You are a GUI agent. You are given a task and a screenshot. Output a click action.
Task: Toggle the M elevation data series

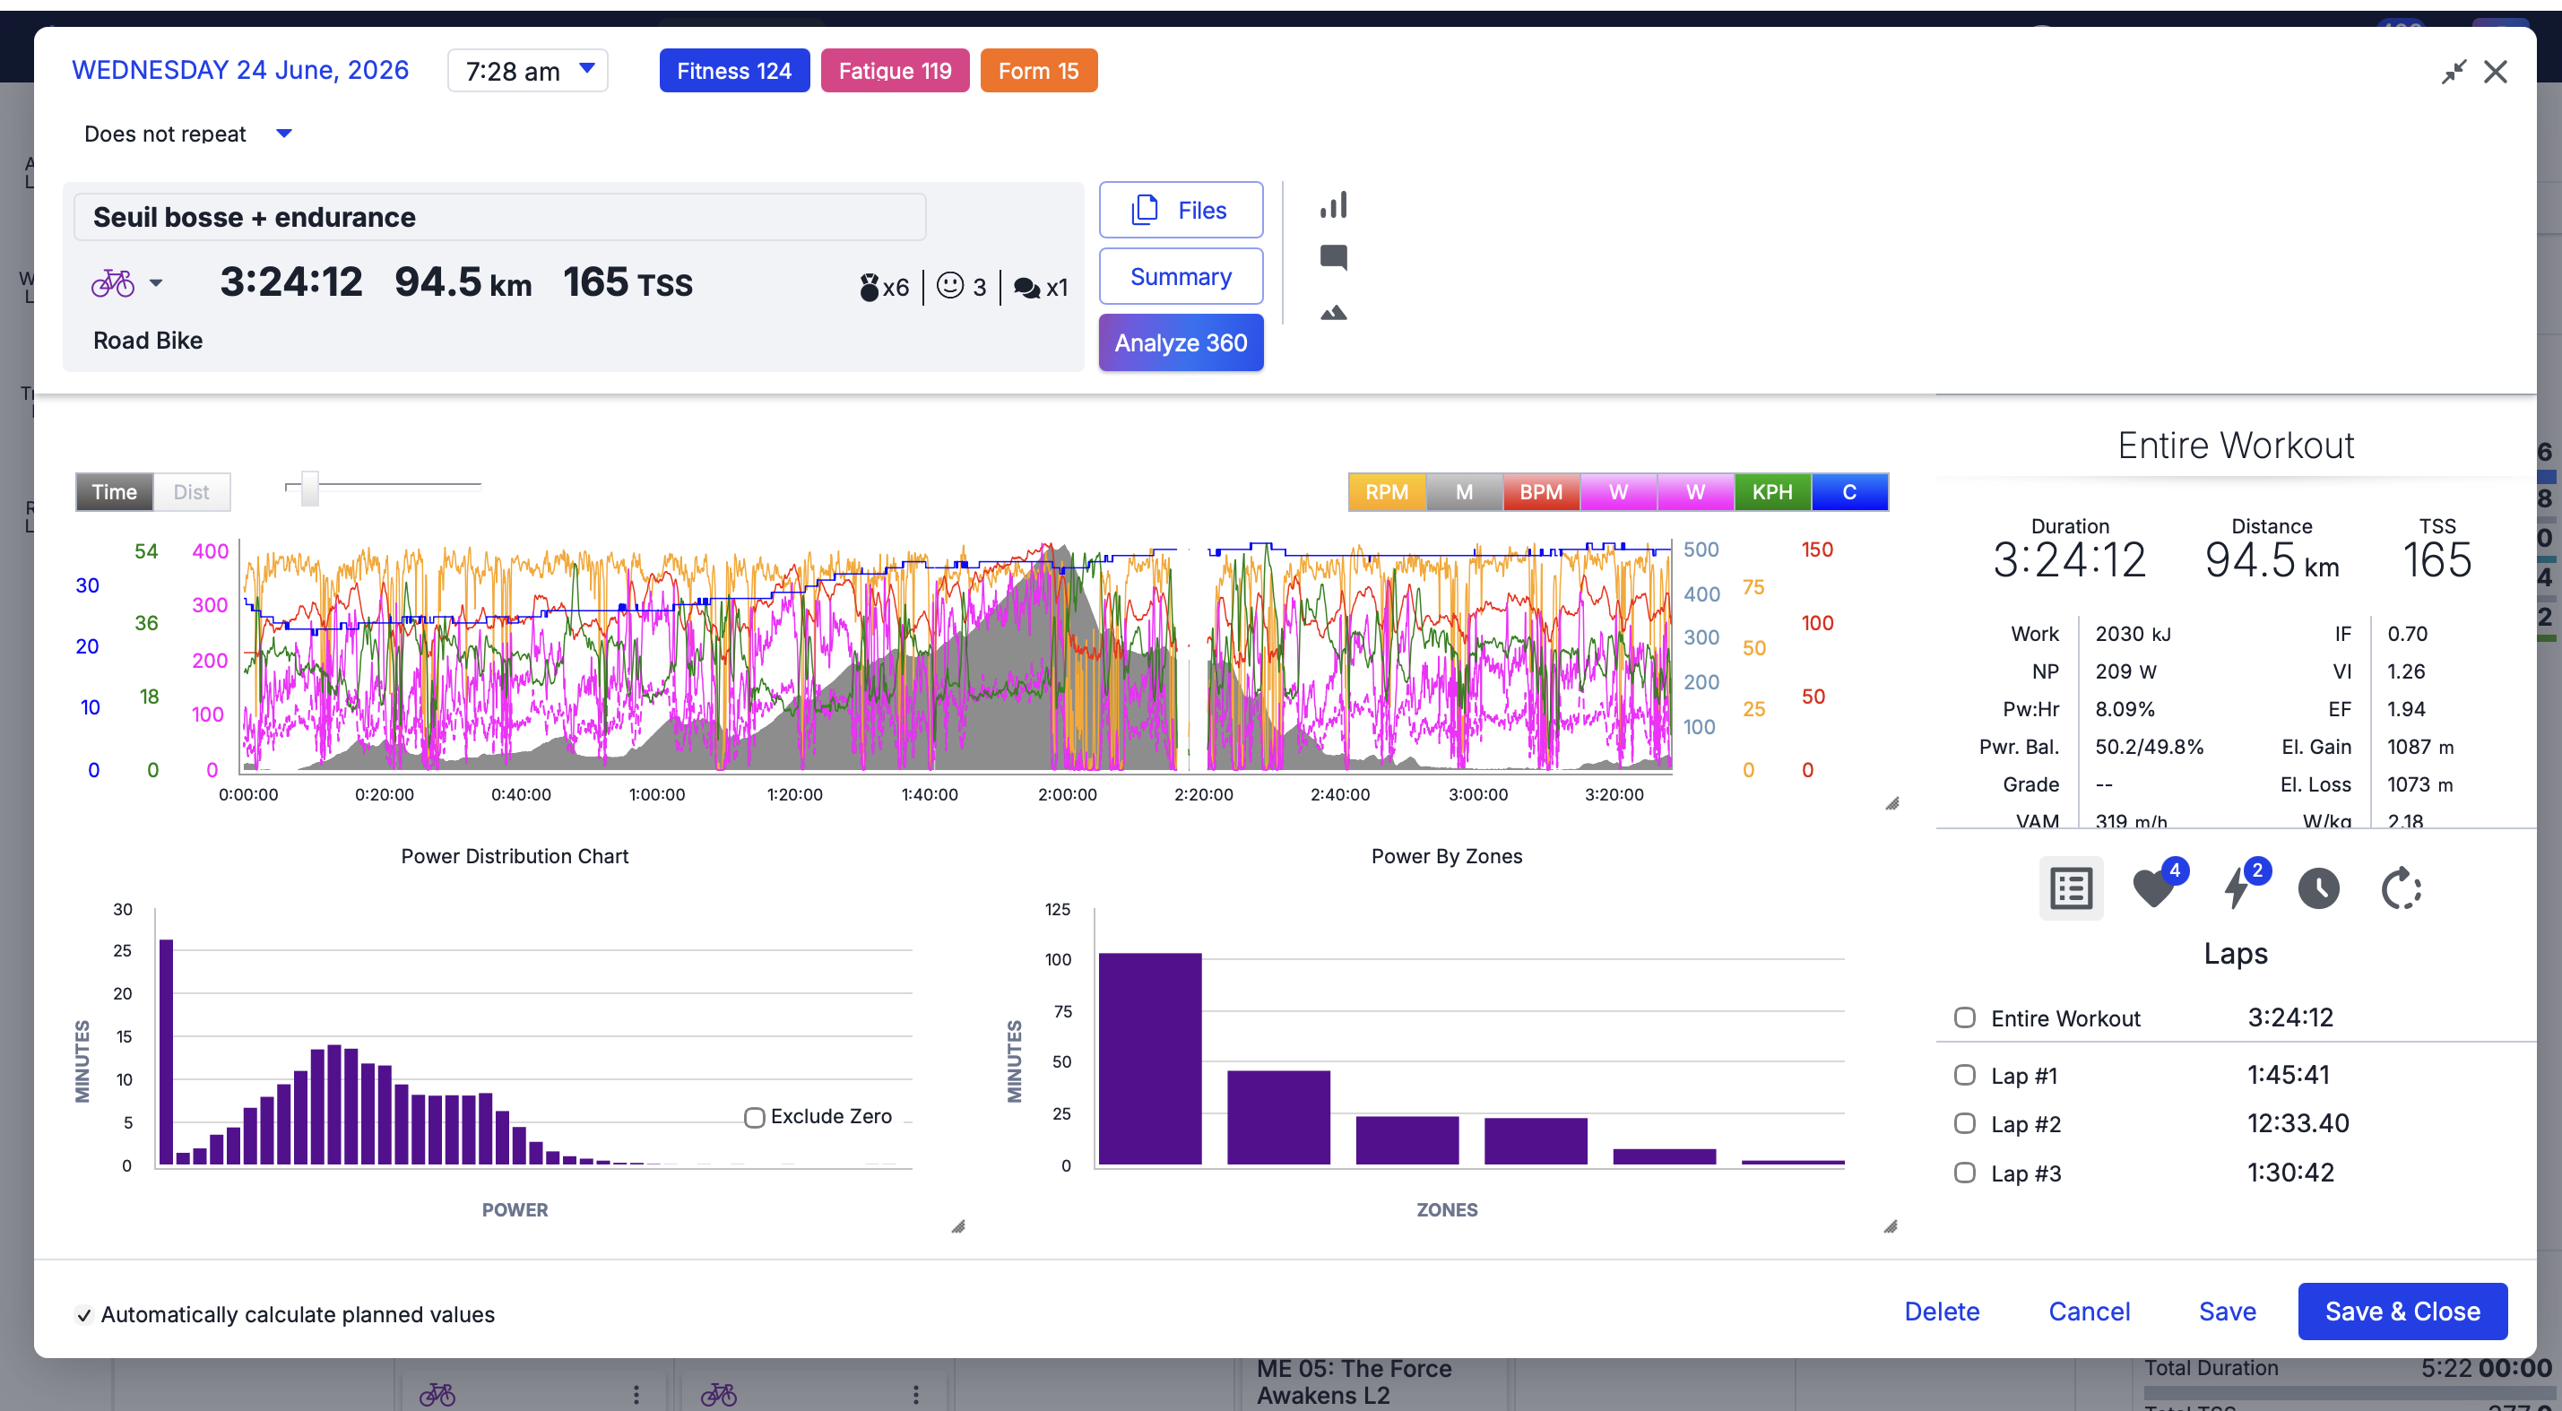[1464, 492]
